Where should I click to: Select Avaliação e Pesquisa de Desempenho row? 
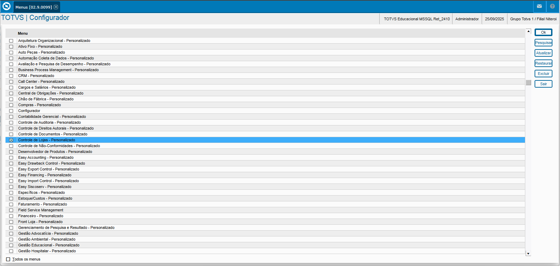265,64
